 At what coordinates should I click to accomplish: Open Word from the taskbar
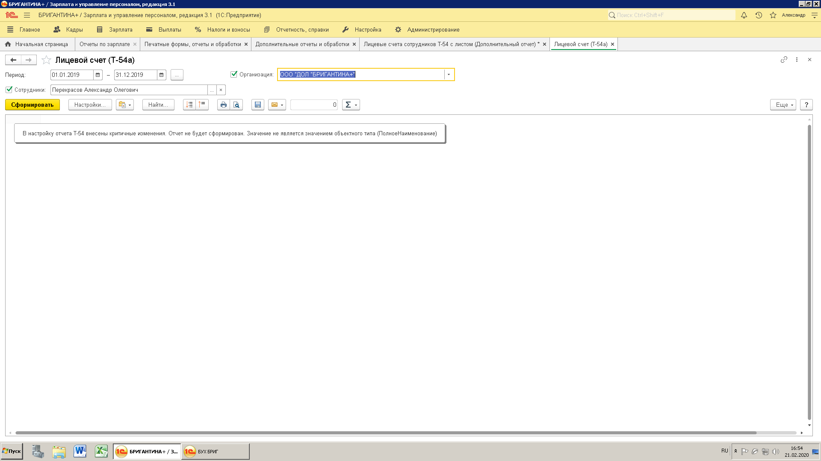(80, 451)
